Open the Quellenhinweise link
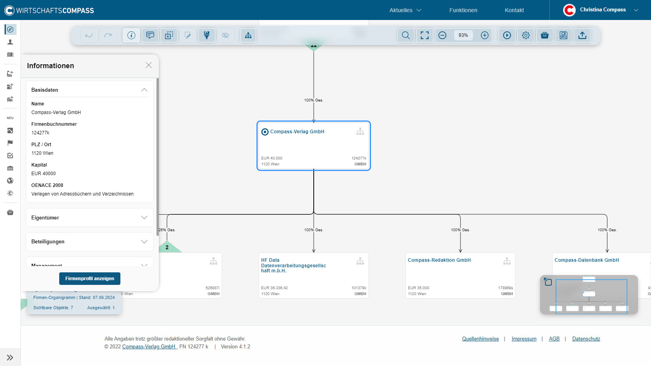The image size is (651, 366). 480,339
